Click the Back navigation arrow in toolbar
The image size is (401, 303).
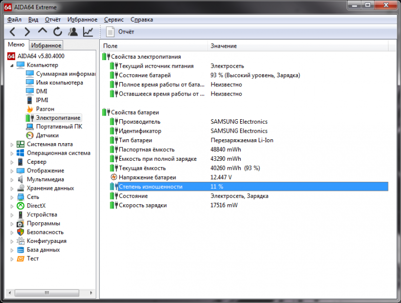(13, 32)
